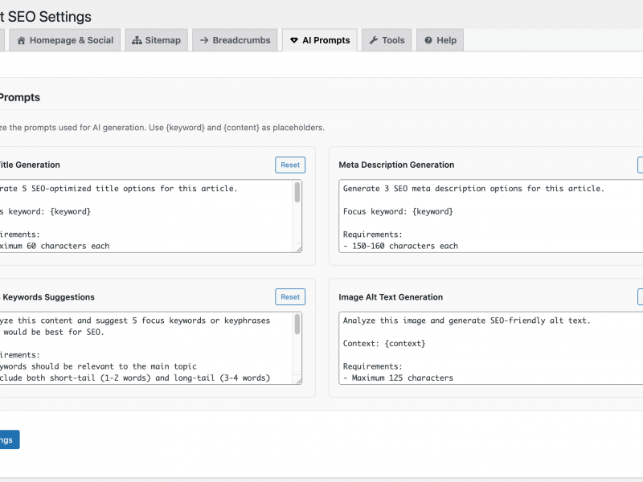Click inside the Meta Description Generation textarea
The width and height of the screenshot is (643, 482).
click(x=482, y=217)
